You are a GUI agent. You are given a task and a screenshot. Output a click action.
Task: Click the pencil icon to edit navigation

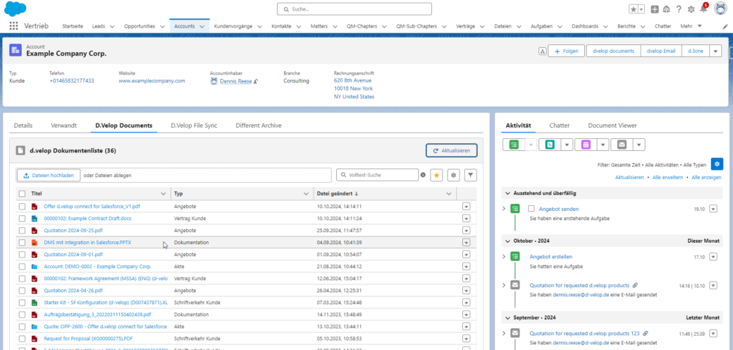click(x=725, y=26)
